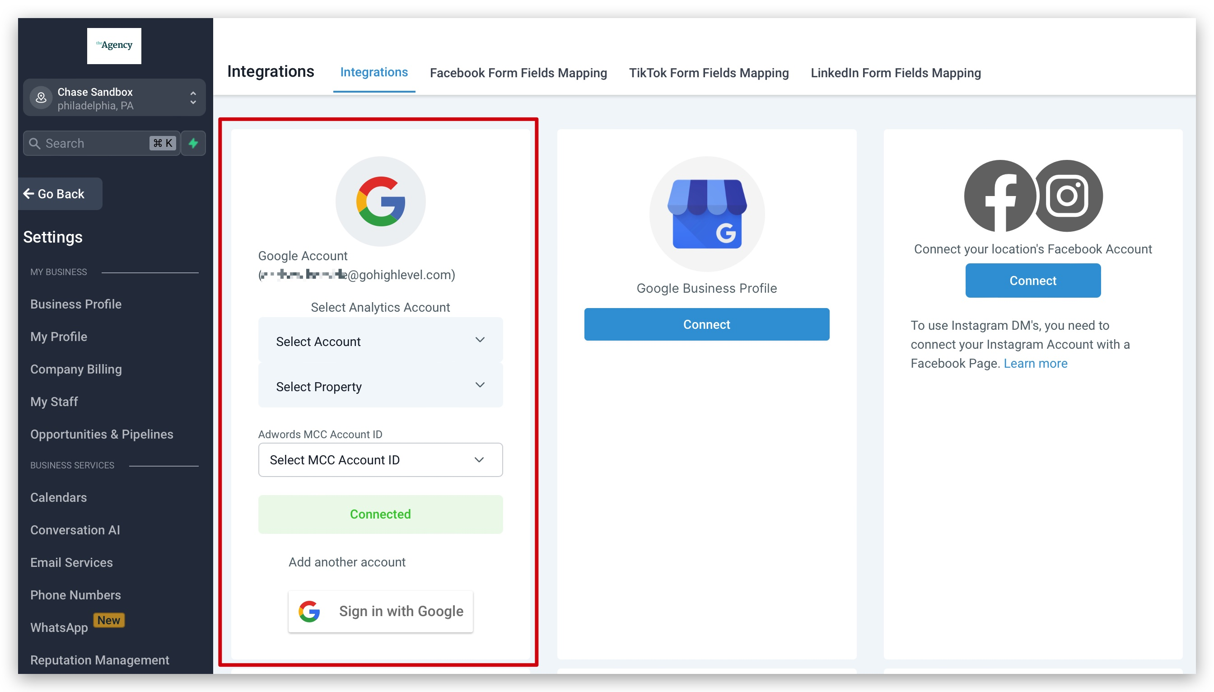This screenshot has width=1214, height=692.
Task: Open the Select Account analytics dropdown
Action: tap(380, 341)
